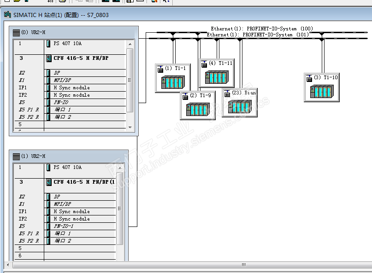This screenshot has height=273, width=372.
Task: Click the '(4) T1-11' device label
Action: [221, 63]
